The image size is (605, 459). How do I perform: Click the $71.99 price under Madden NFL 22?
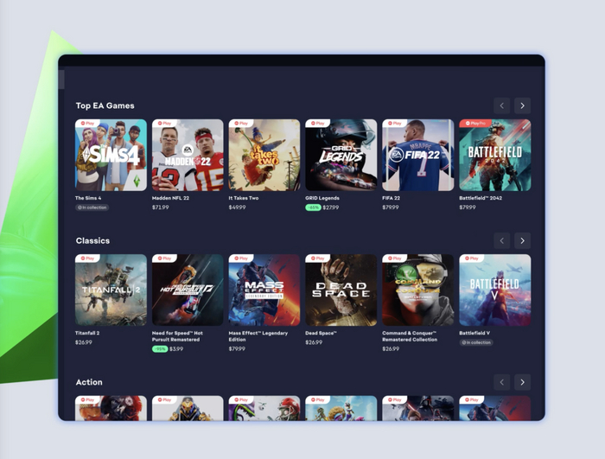click(161, 207)
